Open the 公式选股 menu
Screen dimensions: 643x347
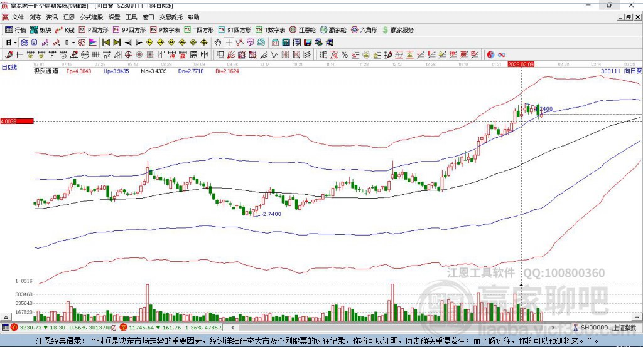[x=91, y=18]
